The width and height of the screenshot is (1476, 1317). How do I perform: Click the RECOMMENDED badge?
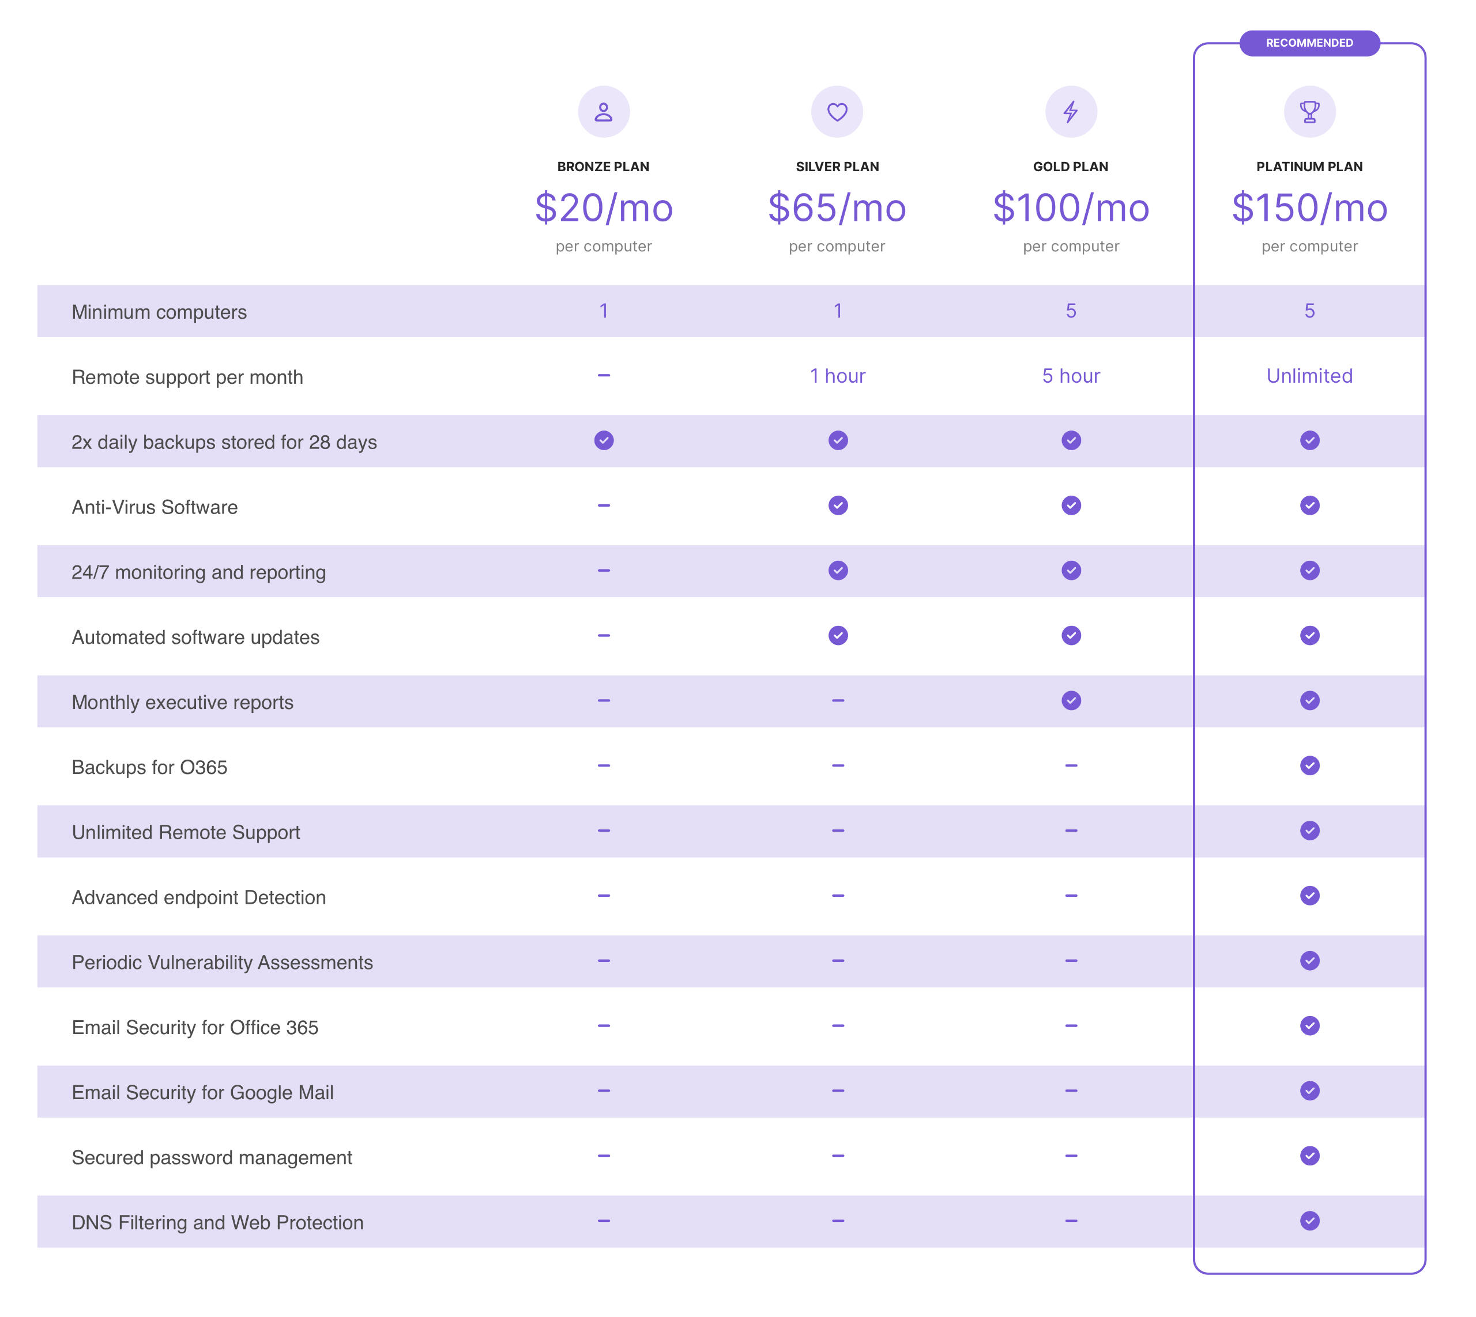click(1309, 43)
